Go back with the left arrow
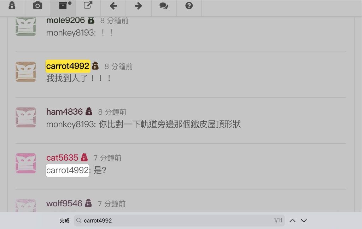Image resolution: width=362 pixels, height=229 pixels. click(113, 6)
